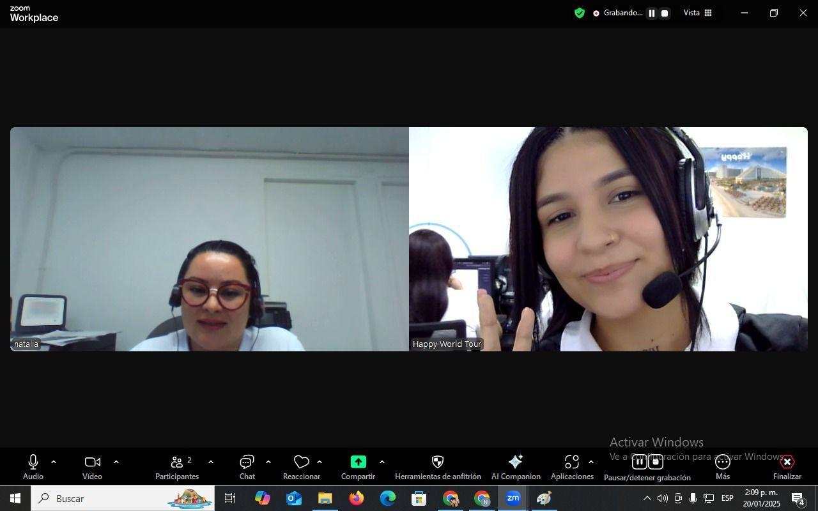Open the Chrome icon with N profile badge

tap(482, 498)
